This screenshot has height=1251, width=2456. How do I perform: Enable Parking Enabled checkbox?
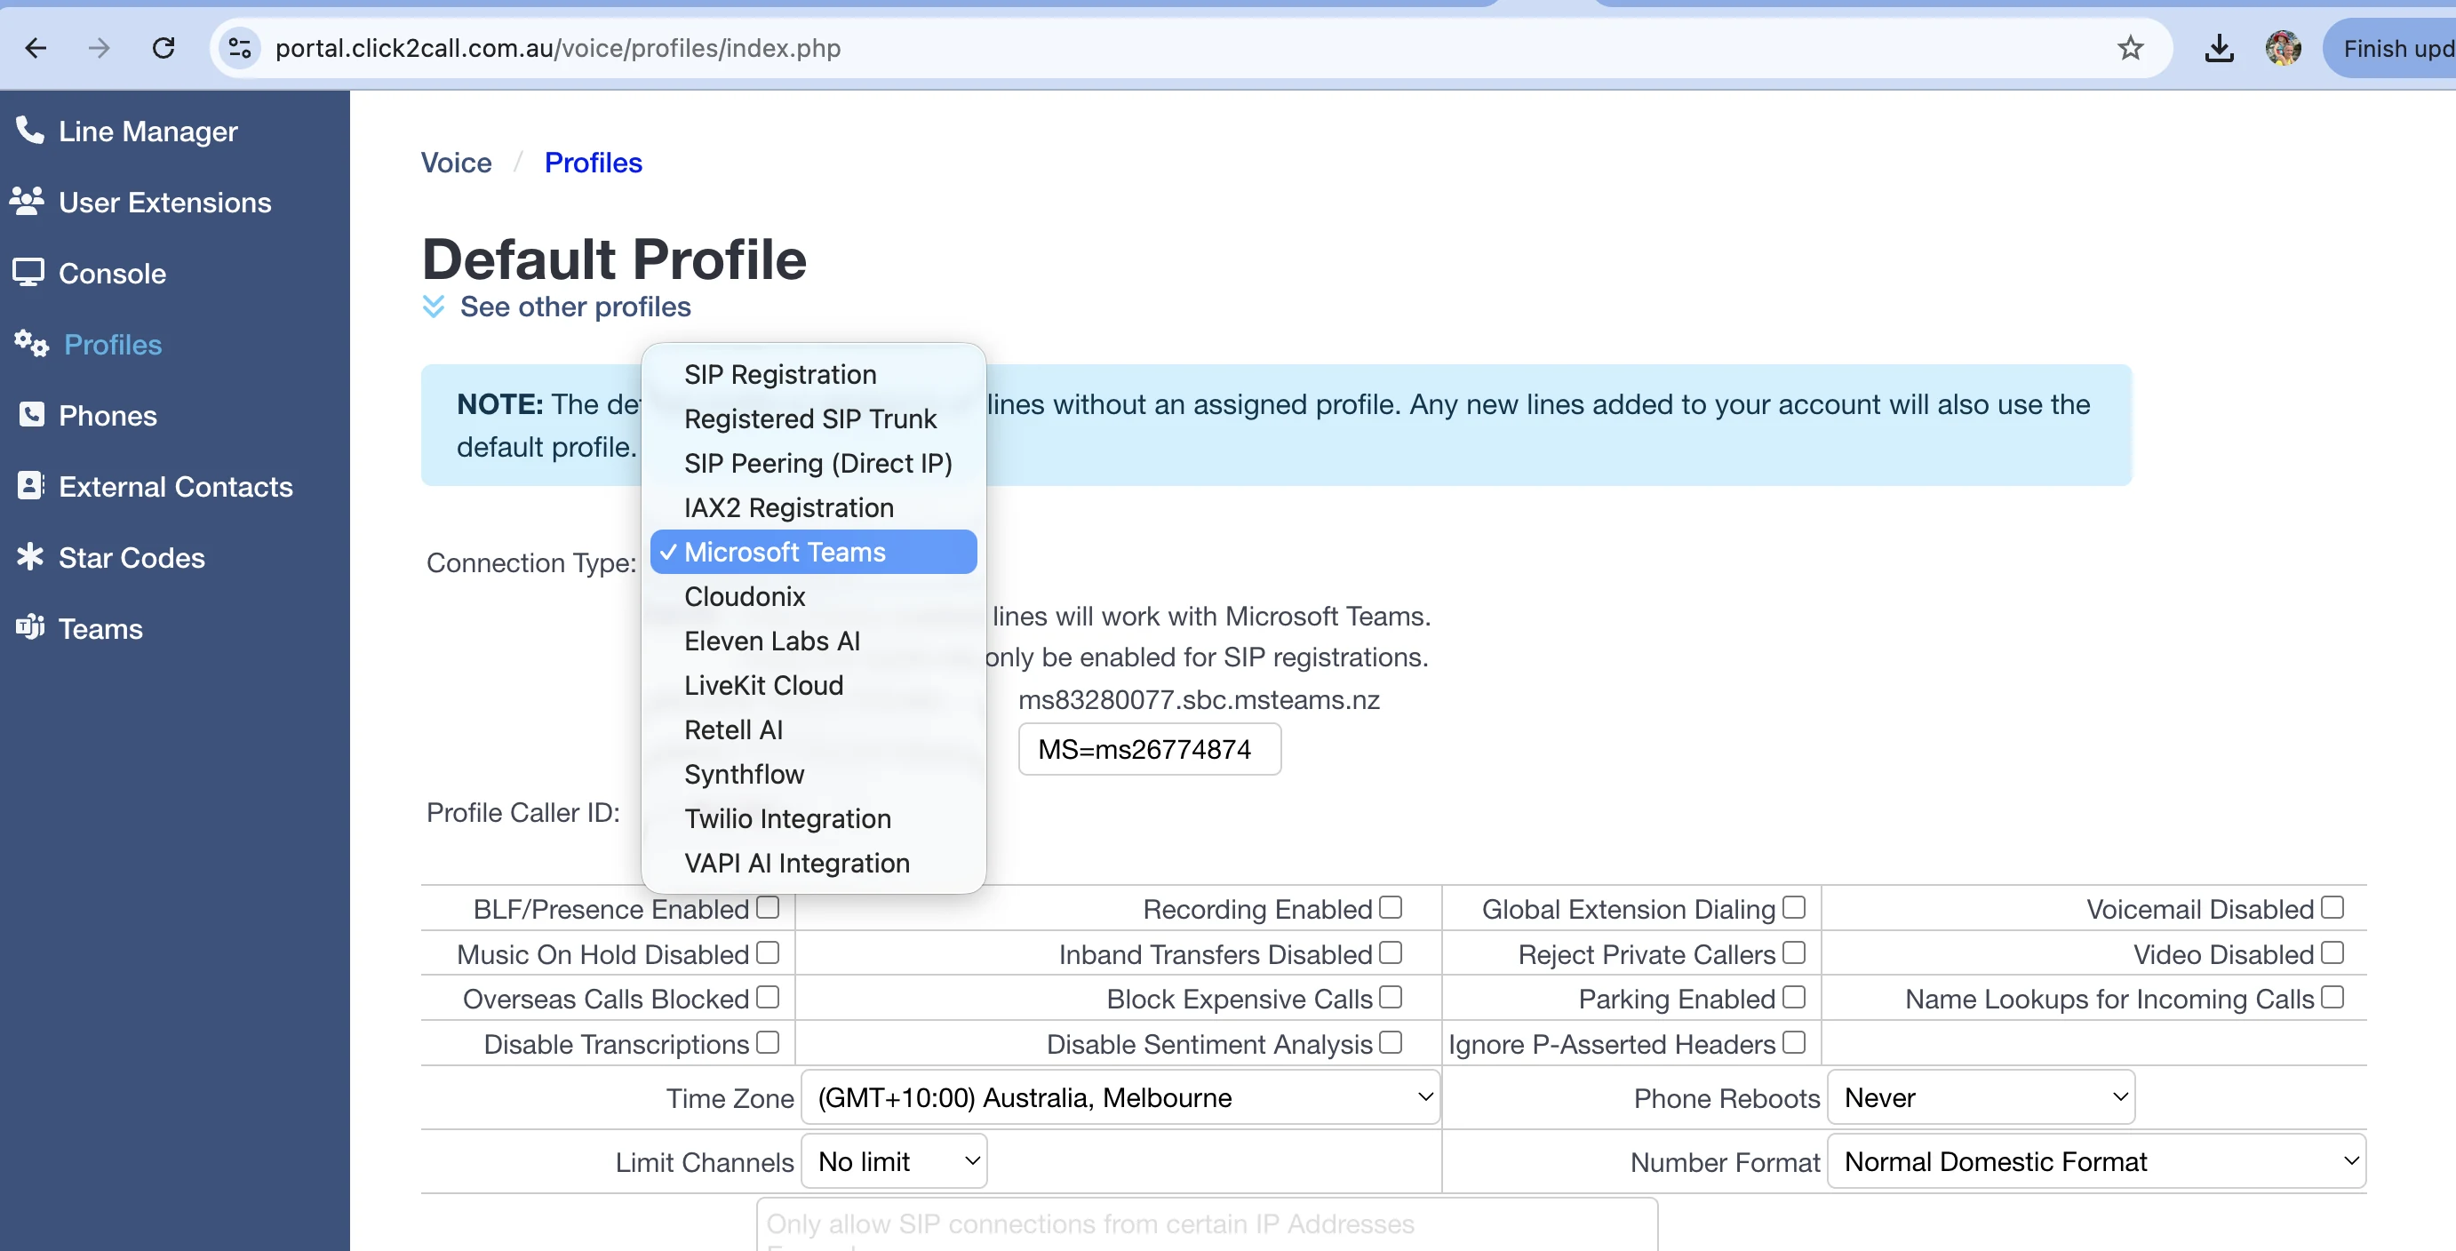(x=1793, y=998)
